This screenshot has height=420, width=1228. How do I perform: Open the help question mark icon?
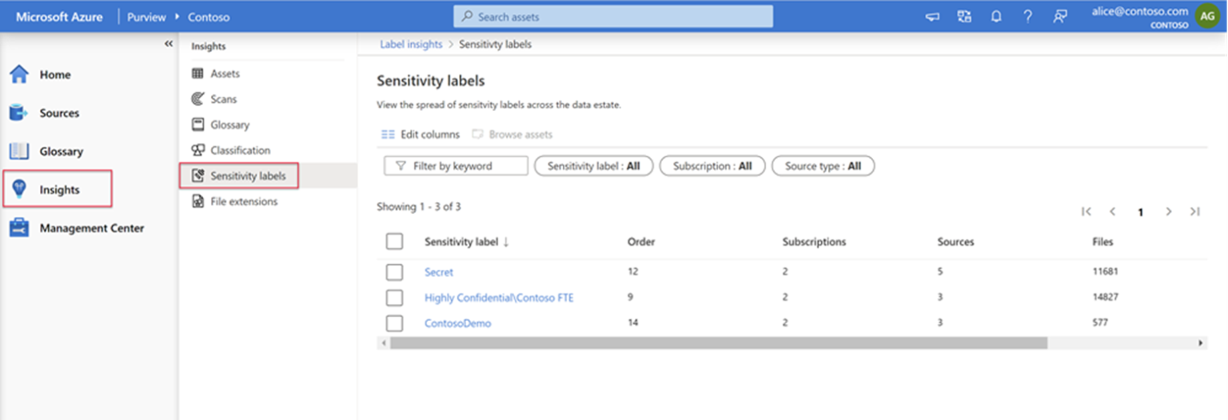[1028, 17]
